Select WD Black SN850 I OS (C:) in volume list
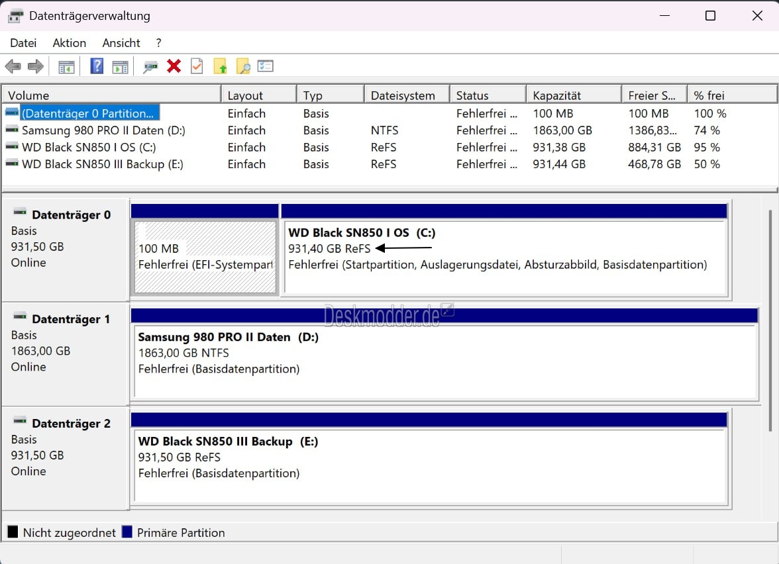The image size is (779, 564). 89,147
